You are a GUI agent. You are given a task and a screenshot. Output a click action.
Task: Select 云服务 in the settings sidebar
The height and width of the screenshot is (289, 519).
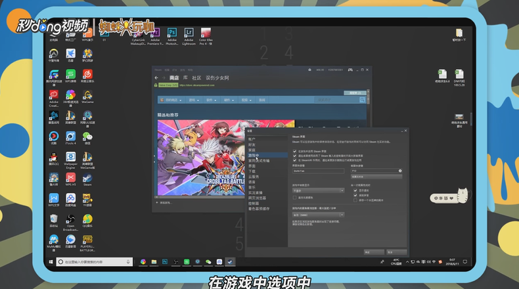click(254, 177)
